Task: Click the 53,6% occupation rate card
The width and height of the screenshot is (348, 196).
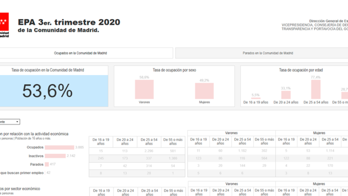Action: [x=54, y=91]
